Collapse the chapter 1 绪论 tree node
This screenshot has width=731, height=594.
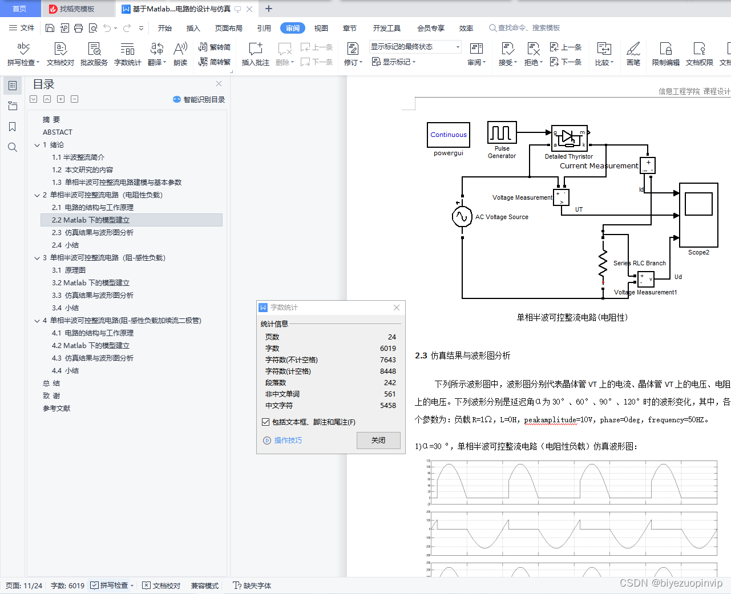pos(37,145)
